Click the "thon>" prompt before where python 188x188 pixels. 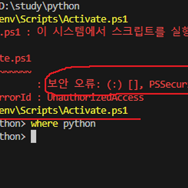tap(13, 123)
